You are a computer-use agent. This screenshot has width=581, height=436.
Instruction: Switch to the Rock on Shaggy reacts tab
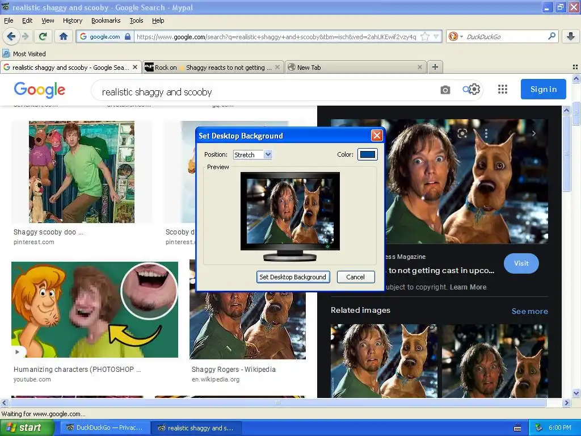coord(213,67)
